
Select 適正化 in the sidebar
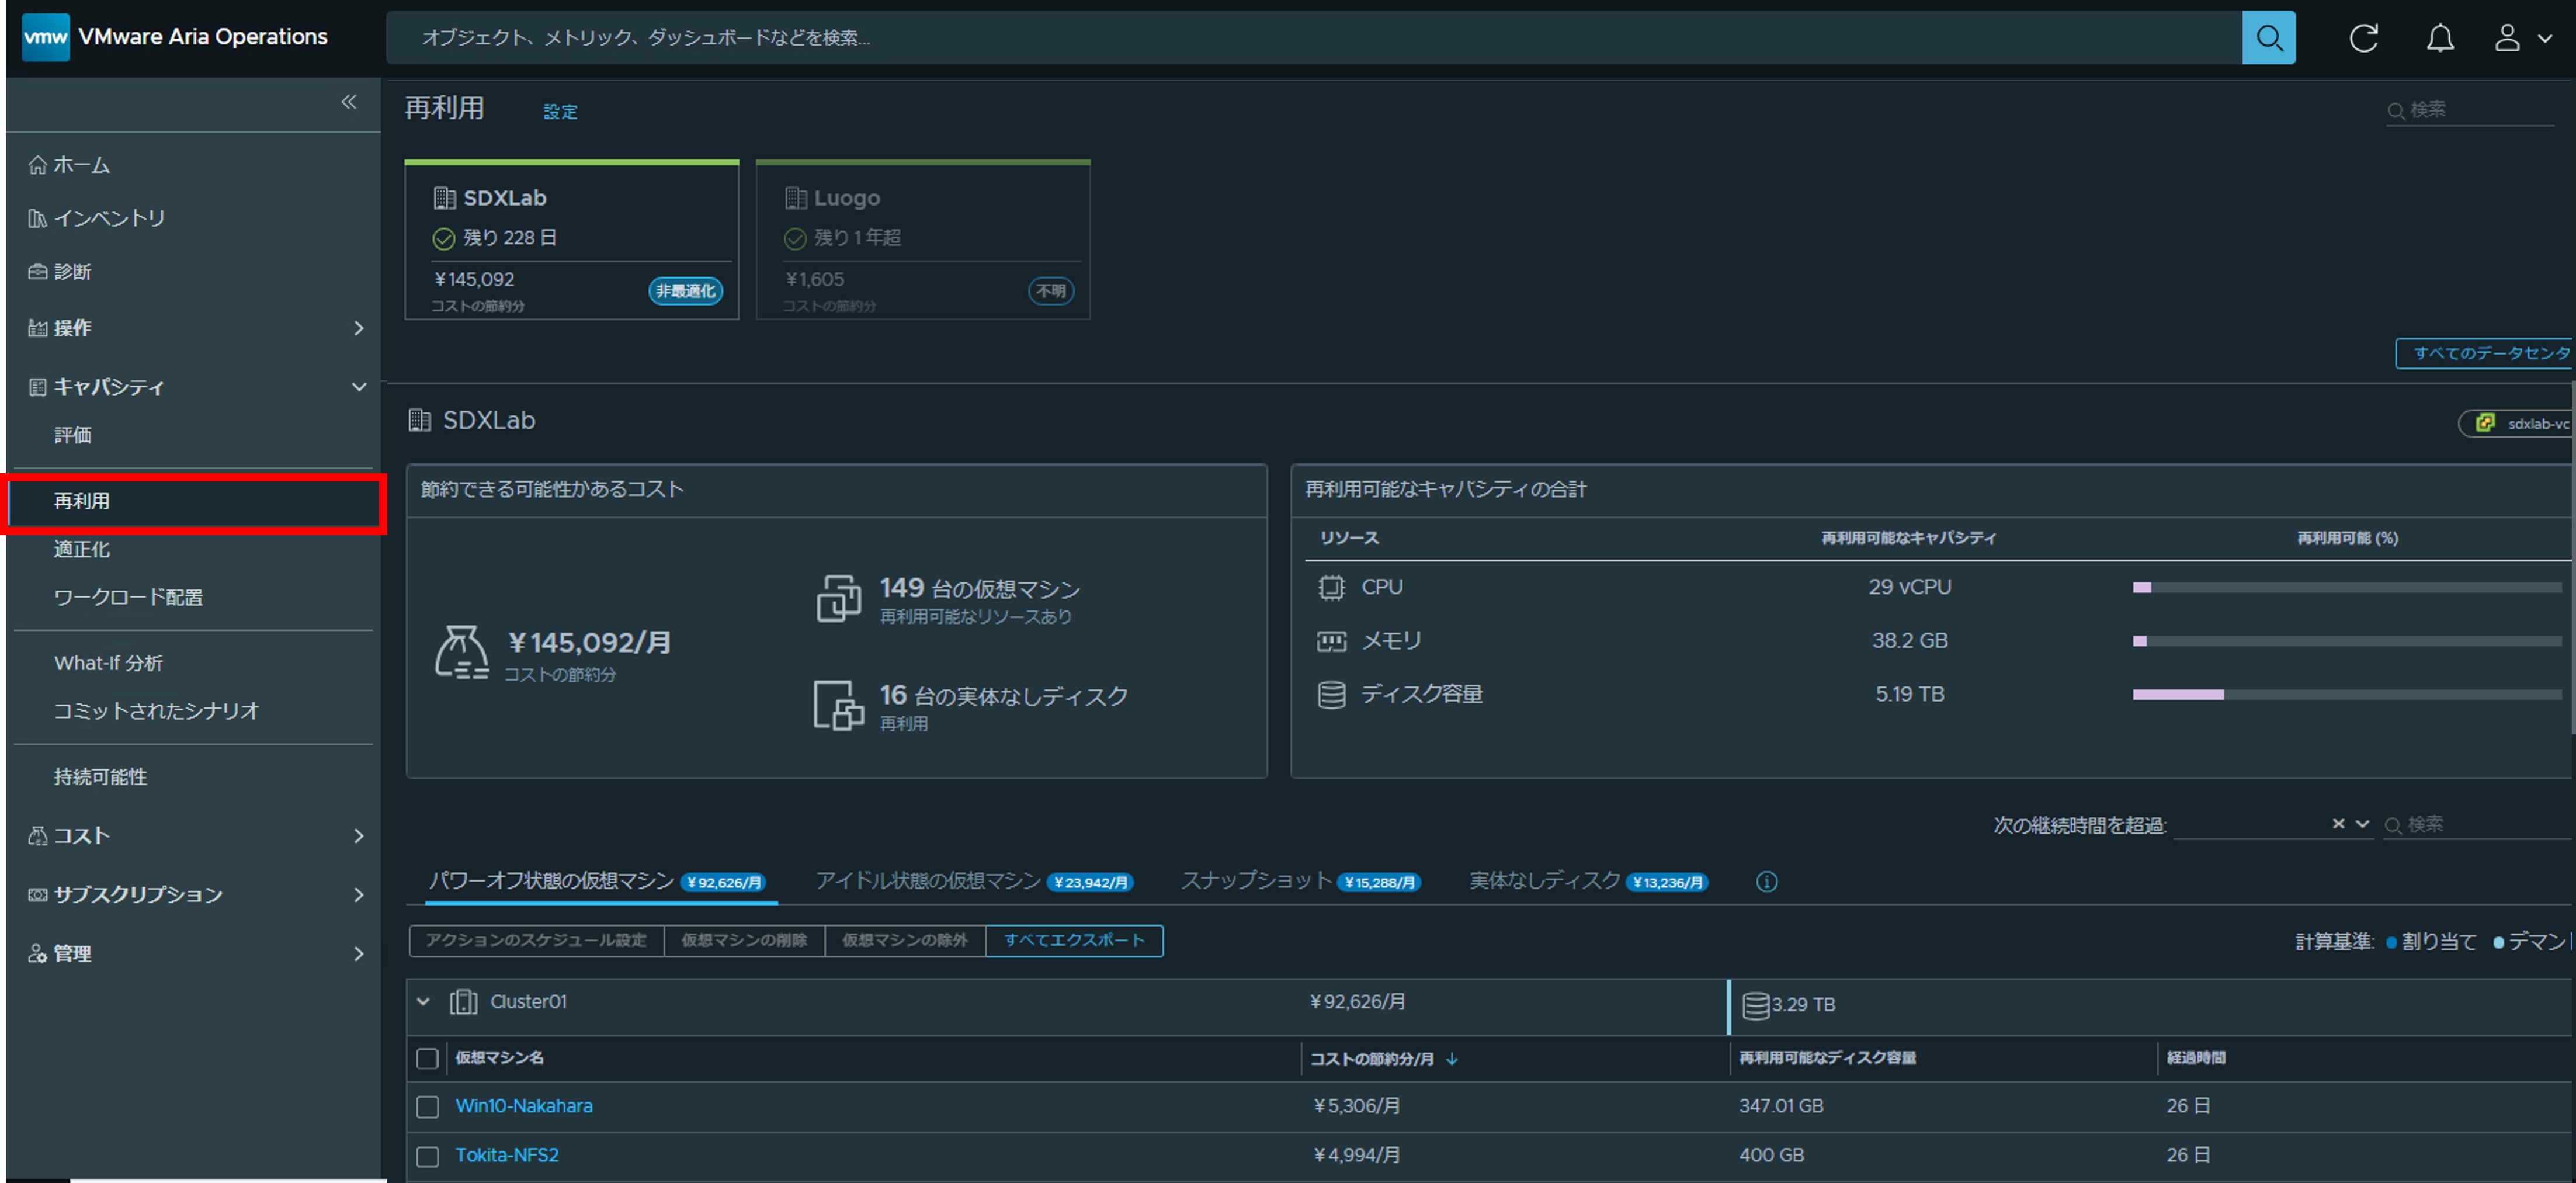pyautogui.click(x=82, y=549)
